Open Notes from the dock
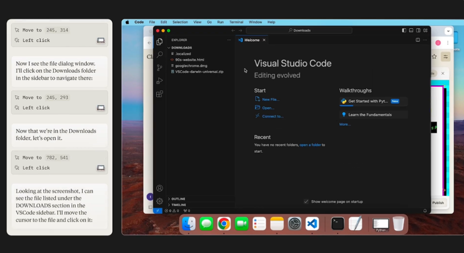 pyautogui.click(x=277, y=224)
